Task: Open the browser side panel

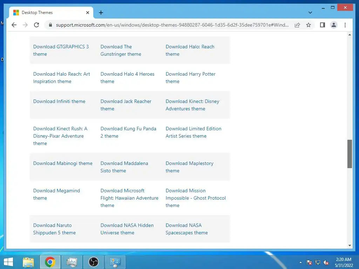Action: 323,25
